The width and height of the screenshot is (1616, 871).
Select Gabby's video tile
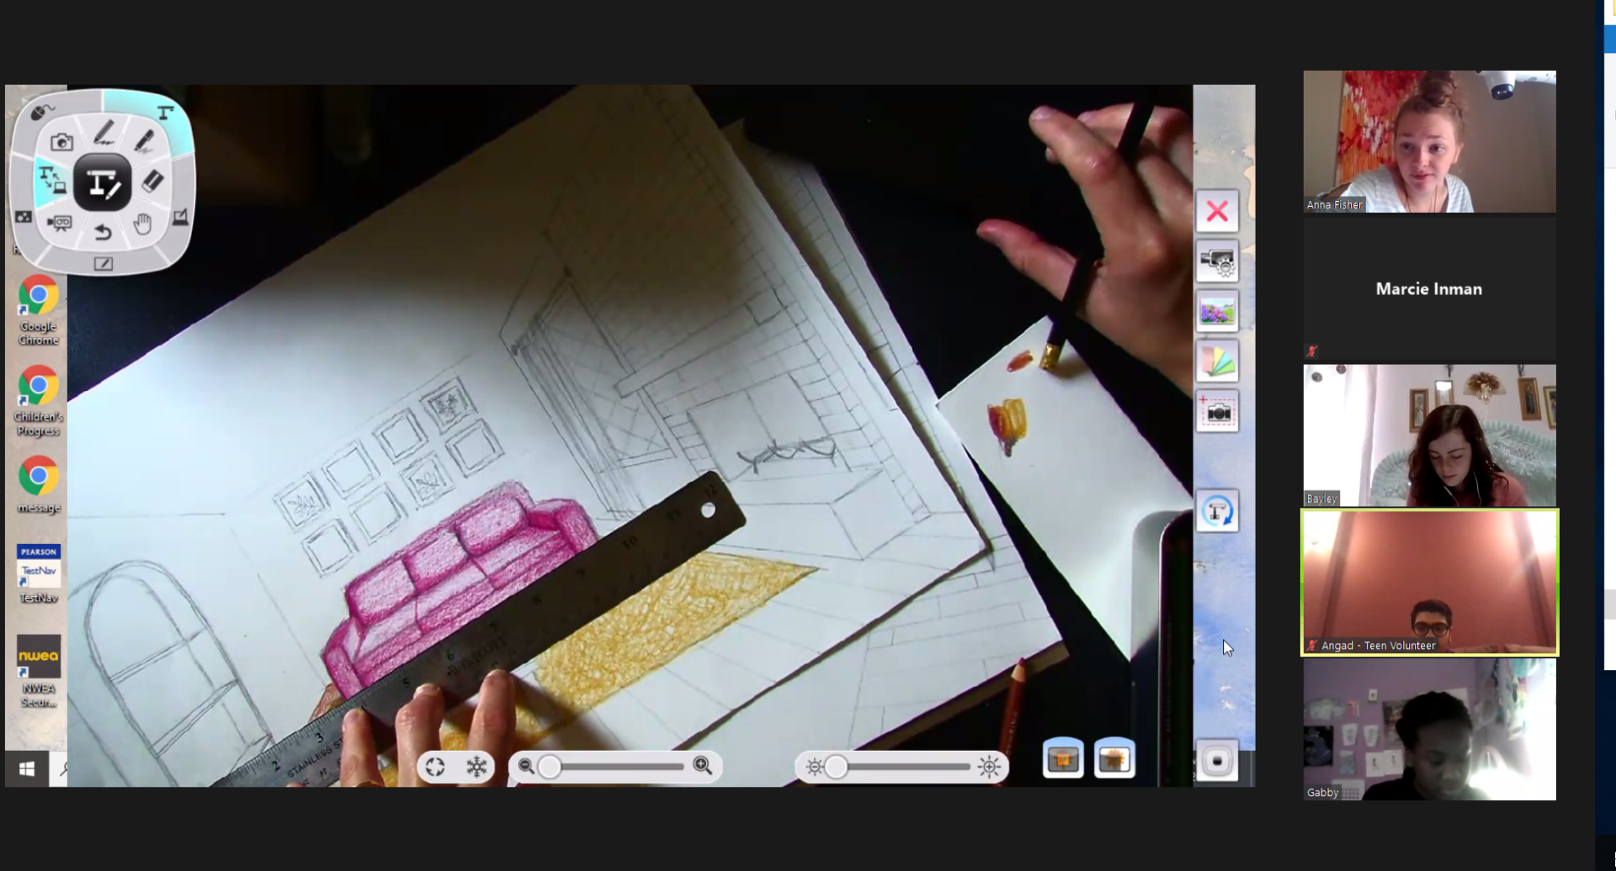(1429, 730)
